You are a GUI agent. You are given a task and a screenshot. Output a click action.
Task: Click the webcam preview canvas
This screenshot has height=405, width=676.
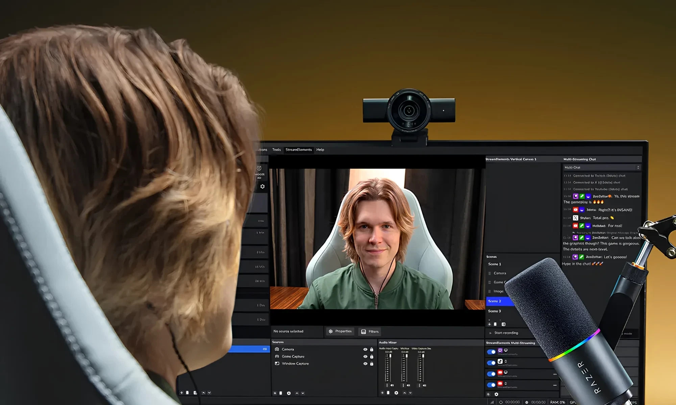click(377, 239)
